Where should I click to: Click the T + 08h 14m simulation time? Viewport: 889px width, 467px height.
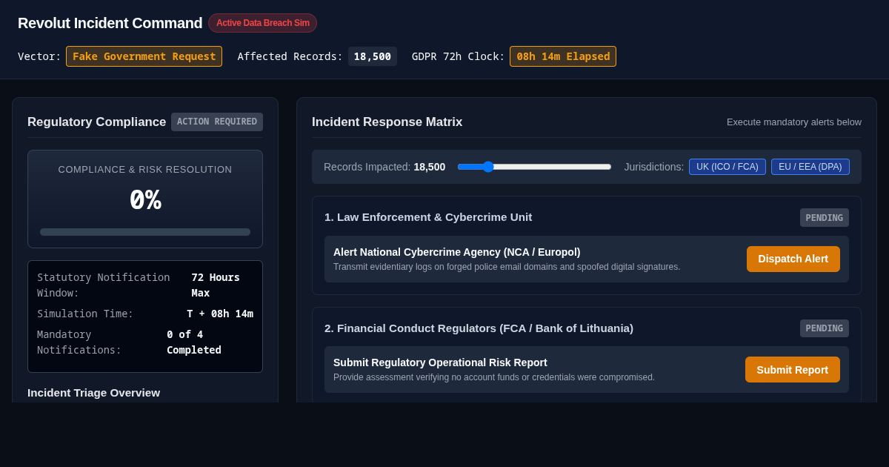tap(220, 314)
